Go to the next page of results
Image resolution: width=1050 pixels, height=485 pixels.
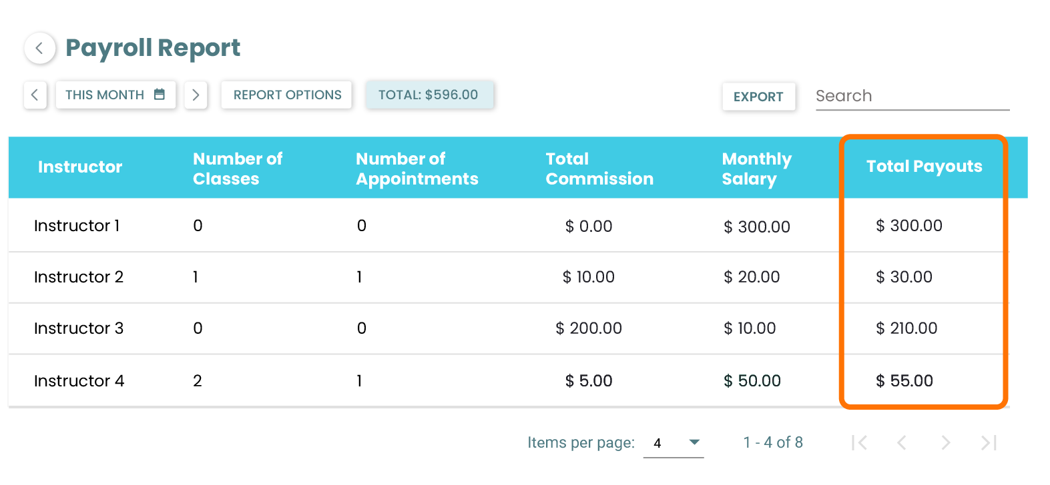coord(945,443)
